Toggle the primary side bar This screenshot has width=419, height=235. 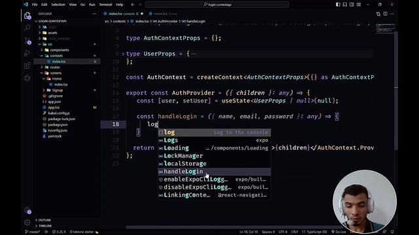point(338,5)
